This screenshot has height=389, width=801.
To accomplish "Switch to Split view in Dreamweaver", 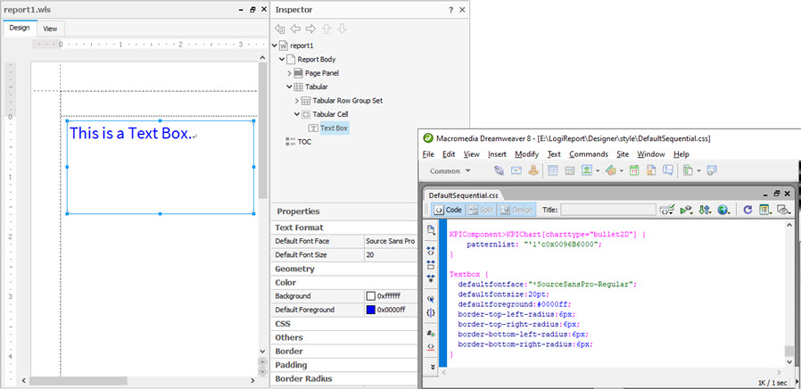I will click(481, 210).
